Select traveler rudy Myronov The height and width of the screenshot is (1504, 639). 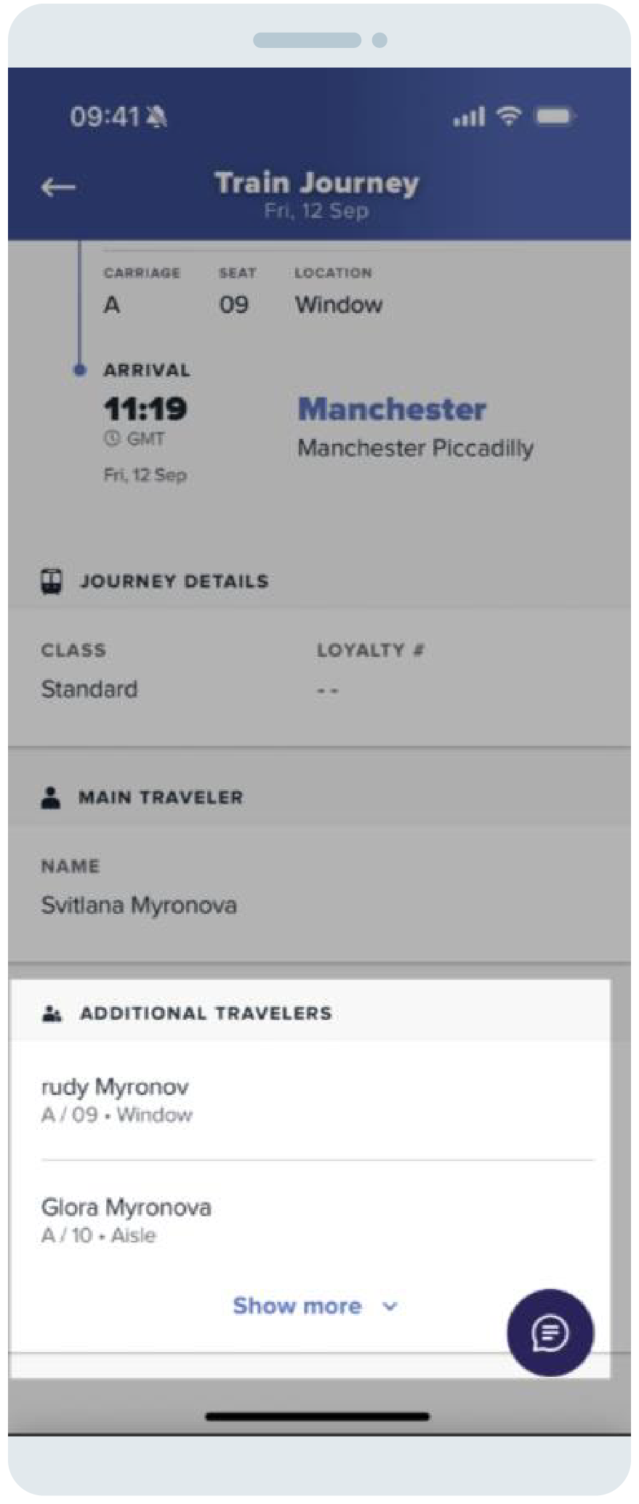(x=317, y=1100)
